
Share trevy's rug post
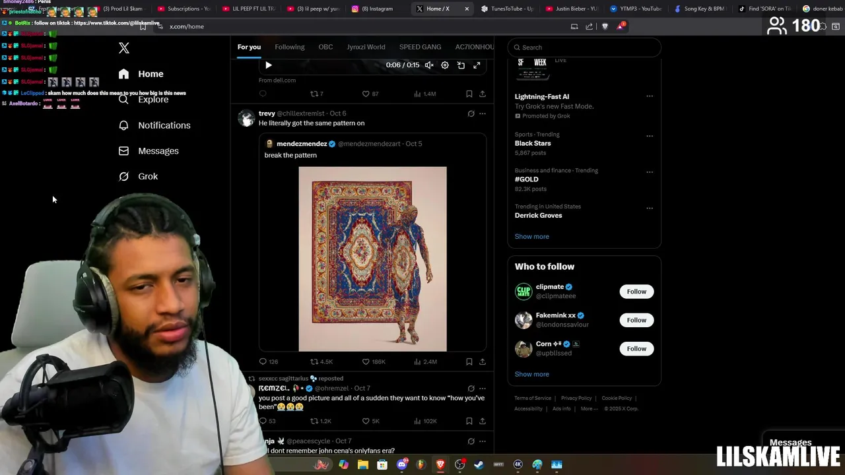pos(483,362)
